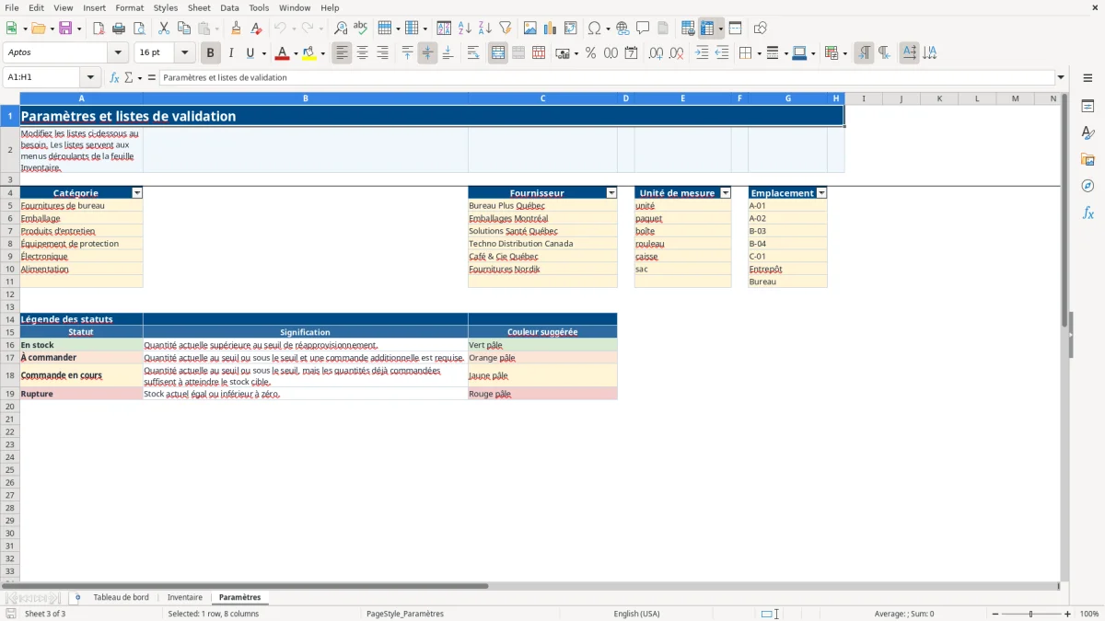1105x621 pixels.
Task: Toggle Center Horizontally alignment
Action: click(x=362, y=53)
